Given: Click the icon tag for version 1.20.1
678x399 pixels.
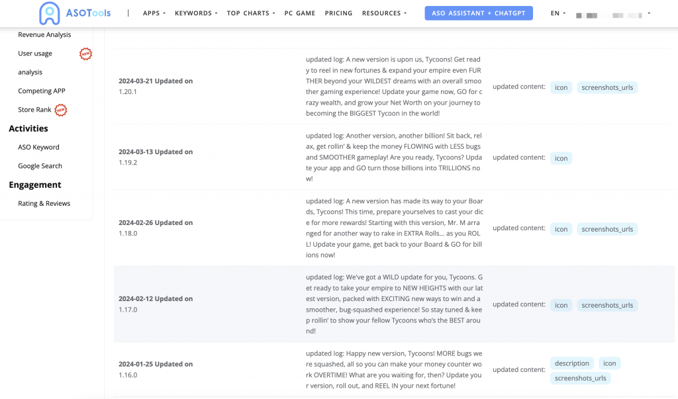Looking at the screenshot, I should click(561, 87).
